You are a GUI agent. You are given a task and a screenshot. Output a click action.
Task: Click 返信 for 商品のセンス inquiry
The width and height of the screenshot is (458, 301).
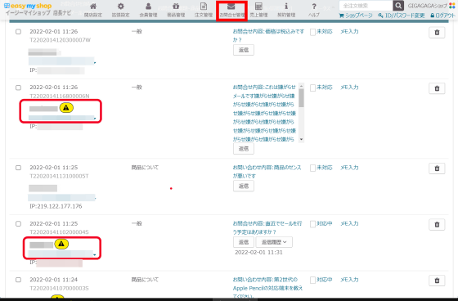(x=244, y=186)
